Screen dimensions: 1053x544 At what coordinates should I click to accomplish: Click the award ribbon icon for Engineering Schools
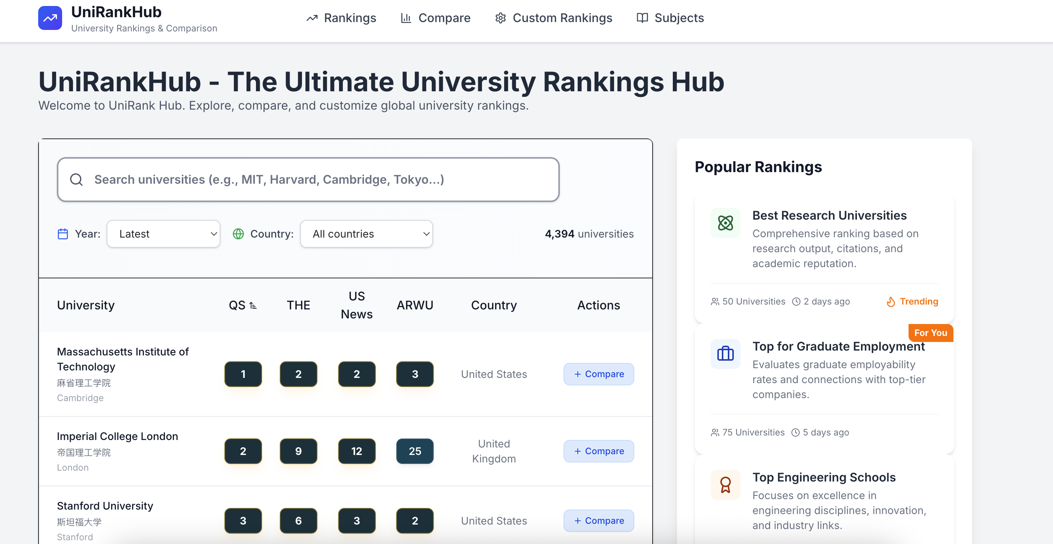point(725,485)
